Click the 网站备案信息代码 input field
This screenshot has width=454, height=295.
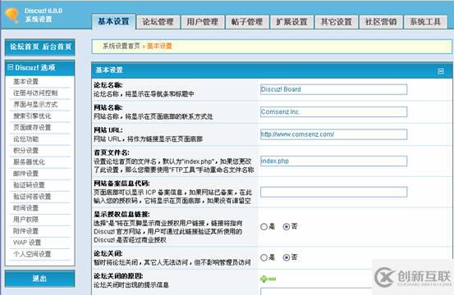(x=333, y=192)
